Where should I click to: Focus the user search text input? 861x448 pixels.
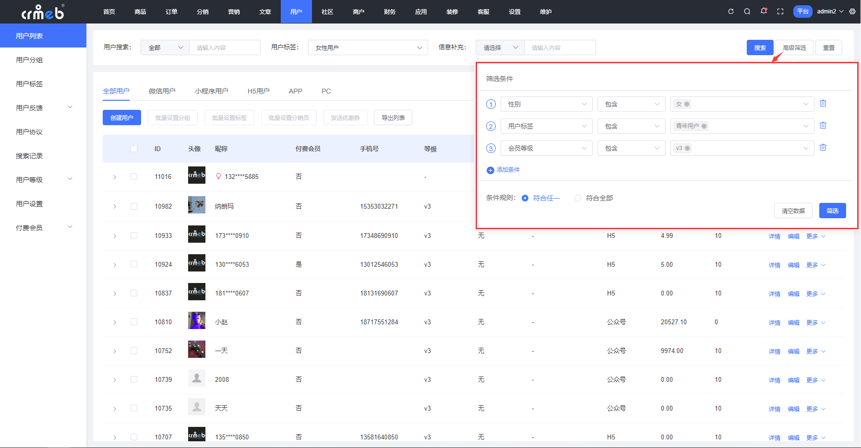tap(225, 47)
